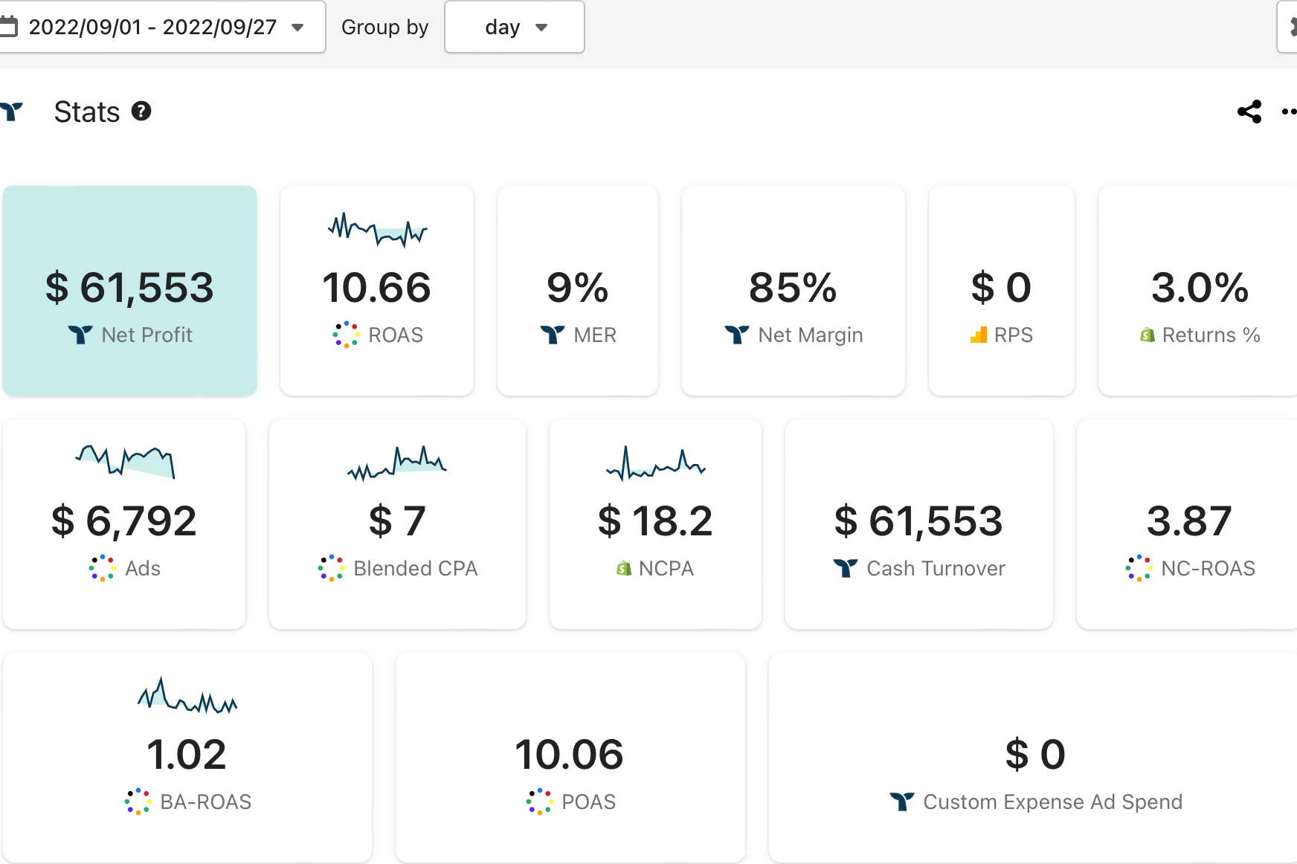1297x864 pixels.
Task: Click the Blended CPA sparkline chart
Action: pyautogui.click(x=397, y=462)
